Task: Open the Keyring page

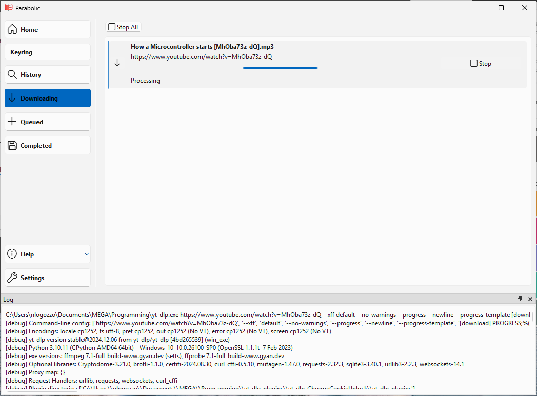Action: [48, 52]
